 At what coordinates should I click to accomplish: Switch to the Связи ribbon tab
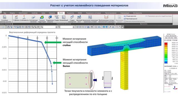43,13
